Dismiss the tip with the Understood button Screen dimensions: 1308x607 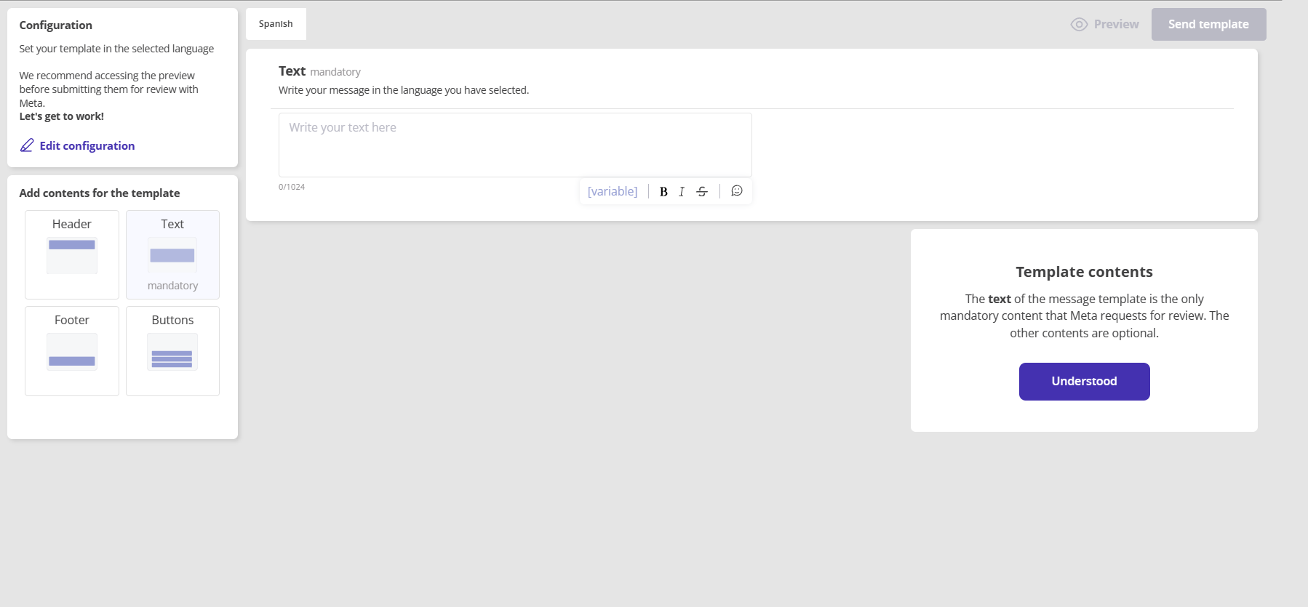1084,382
